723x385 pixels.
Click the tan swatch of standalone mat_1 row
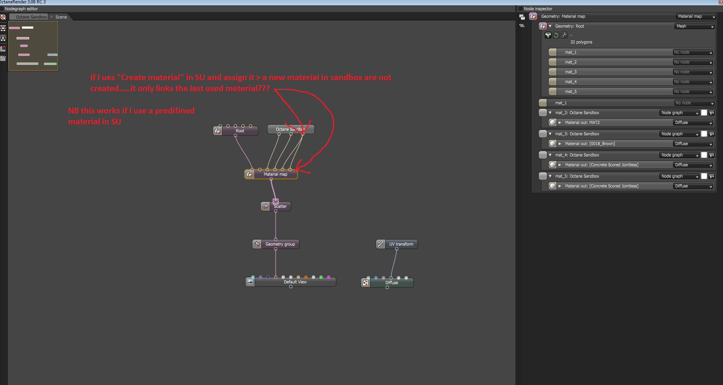(x=543, y=103)
